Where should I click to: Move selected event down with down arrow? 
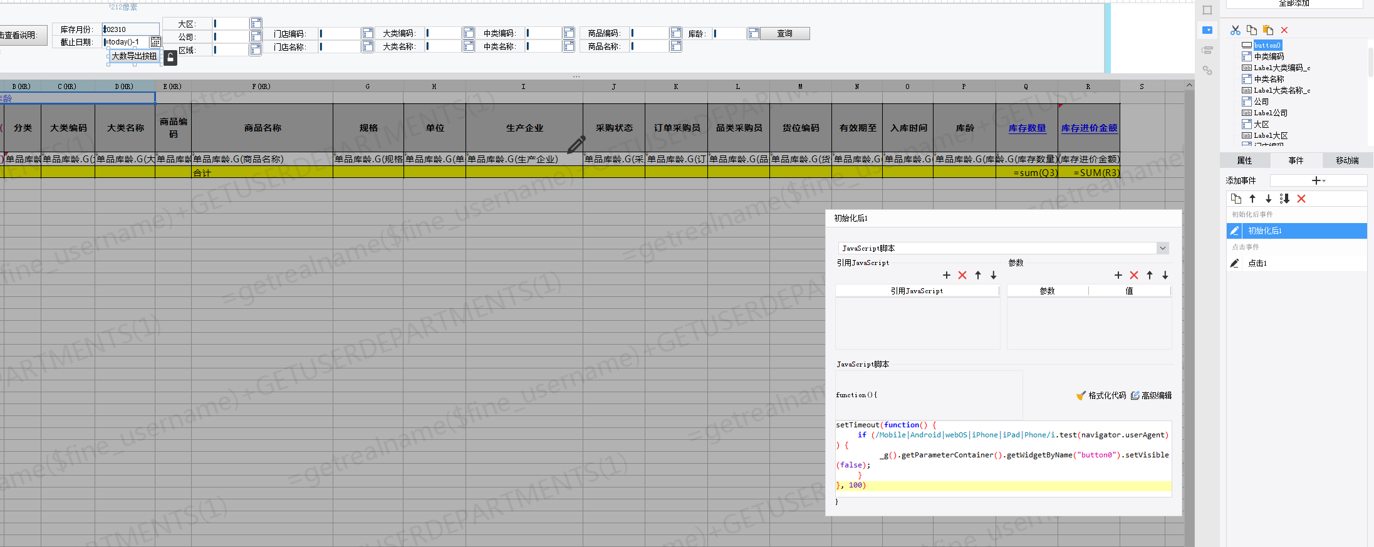pos(1268,199)
